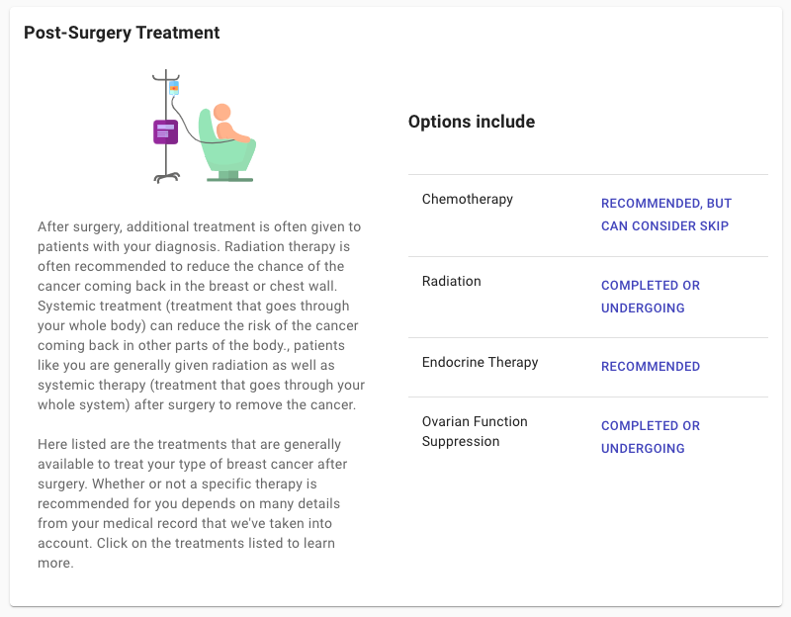Click the 'After surgery, additional treatment' paragraph

click(x=201, y=315)
